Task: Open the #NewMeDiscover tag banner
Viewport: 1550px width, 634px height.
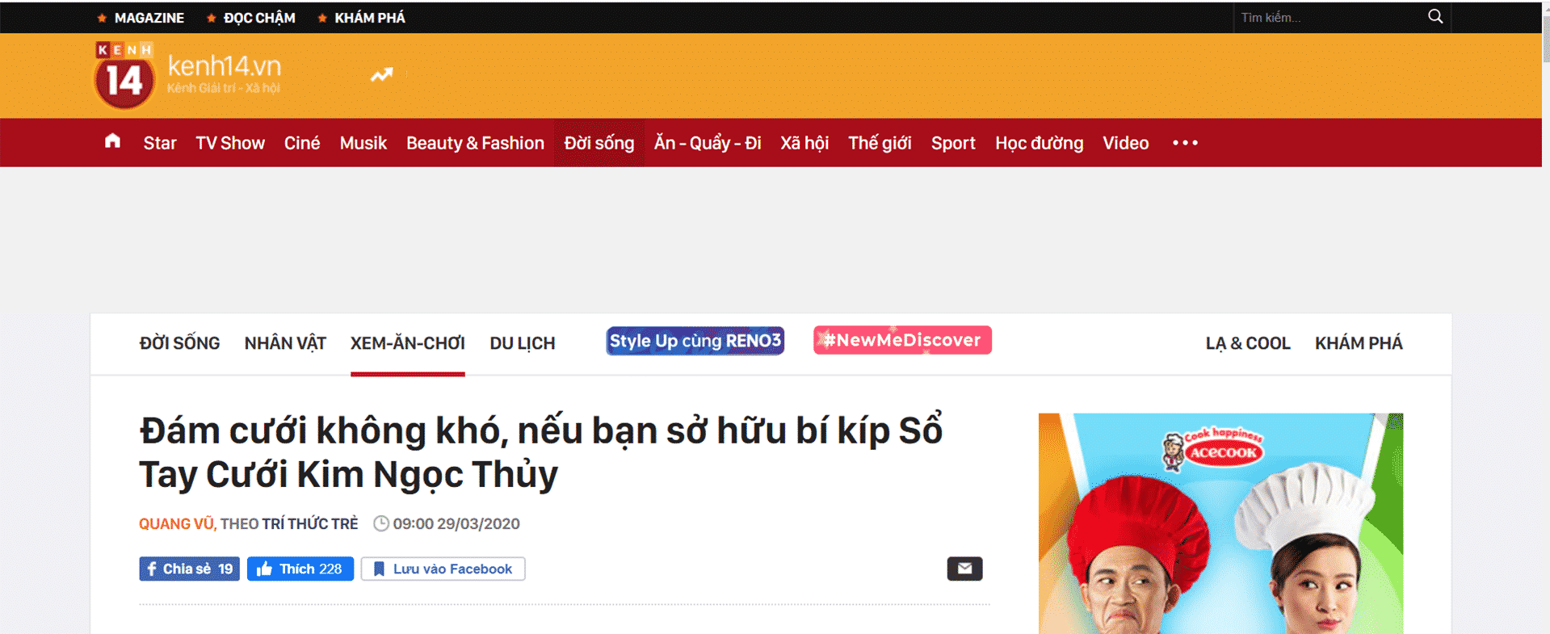Action: (902, 340)
